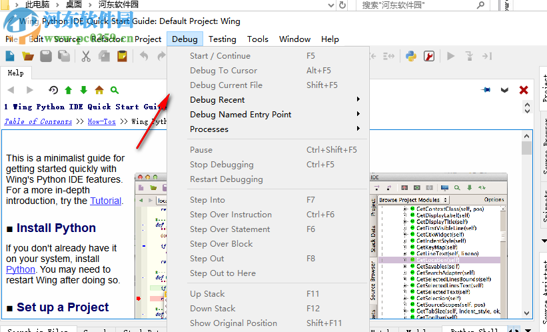Click the Help history clock icon

53,90
